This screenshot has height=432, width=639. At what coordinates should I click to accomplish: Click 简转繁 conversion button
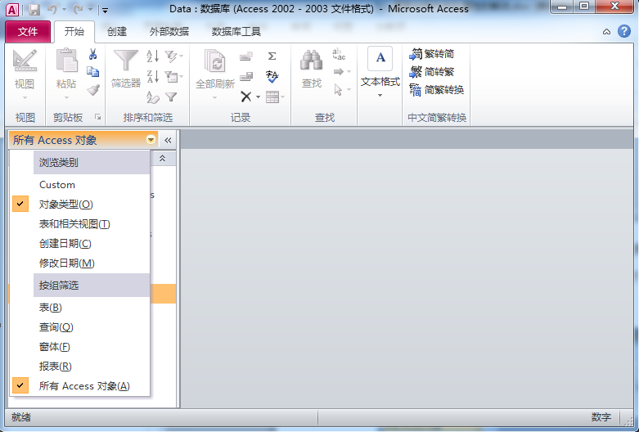tap(431, 72)
